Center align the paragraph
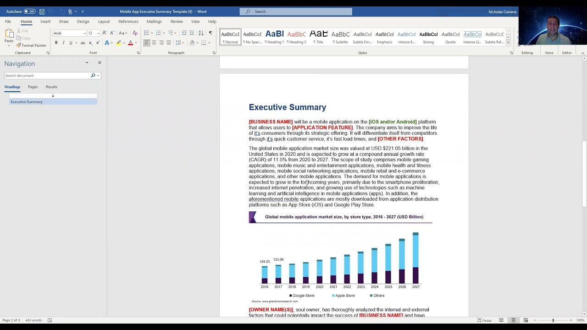The image size is (587, 330). 154,43
